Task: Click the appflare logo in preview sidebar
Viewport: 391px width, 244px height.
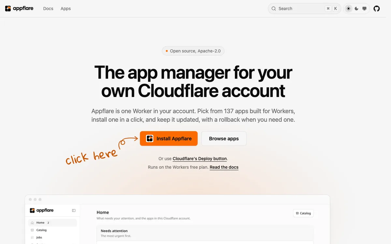Action: 42,210
